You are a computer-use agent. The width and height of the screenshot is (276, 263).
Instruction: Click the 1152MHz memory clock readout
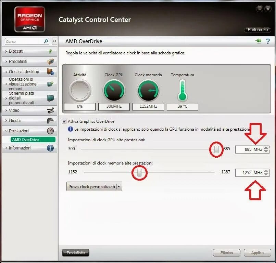pos(148,106)
